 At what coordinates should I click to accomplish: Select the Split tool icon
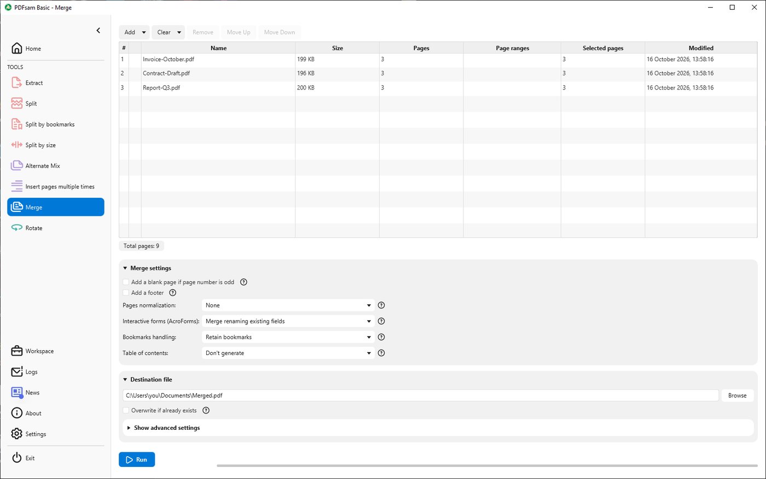pyautogui.click(x=17, y=103)
